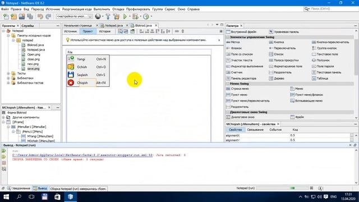Click the Redo arrow in toolbar
The height and width of the screenshot is (202, 359).
click(48, 16)
